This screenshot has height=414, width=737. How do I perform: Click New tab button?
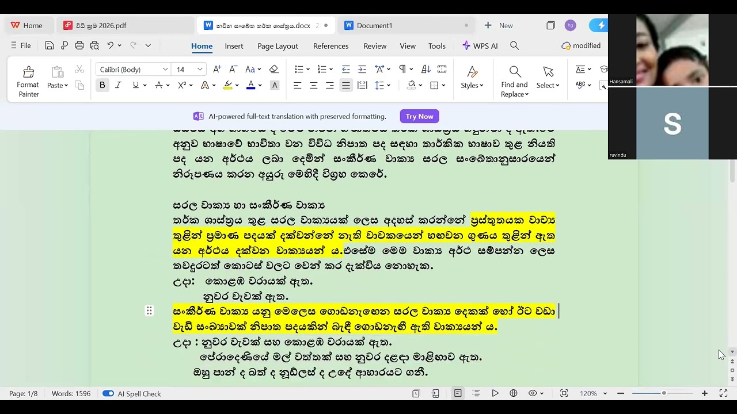499,25
